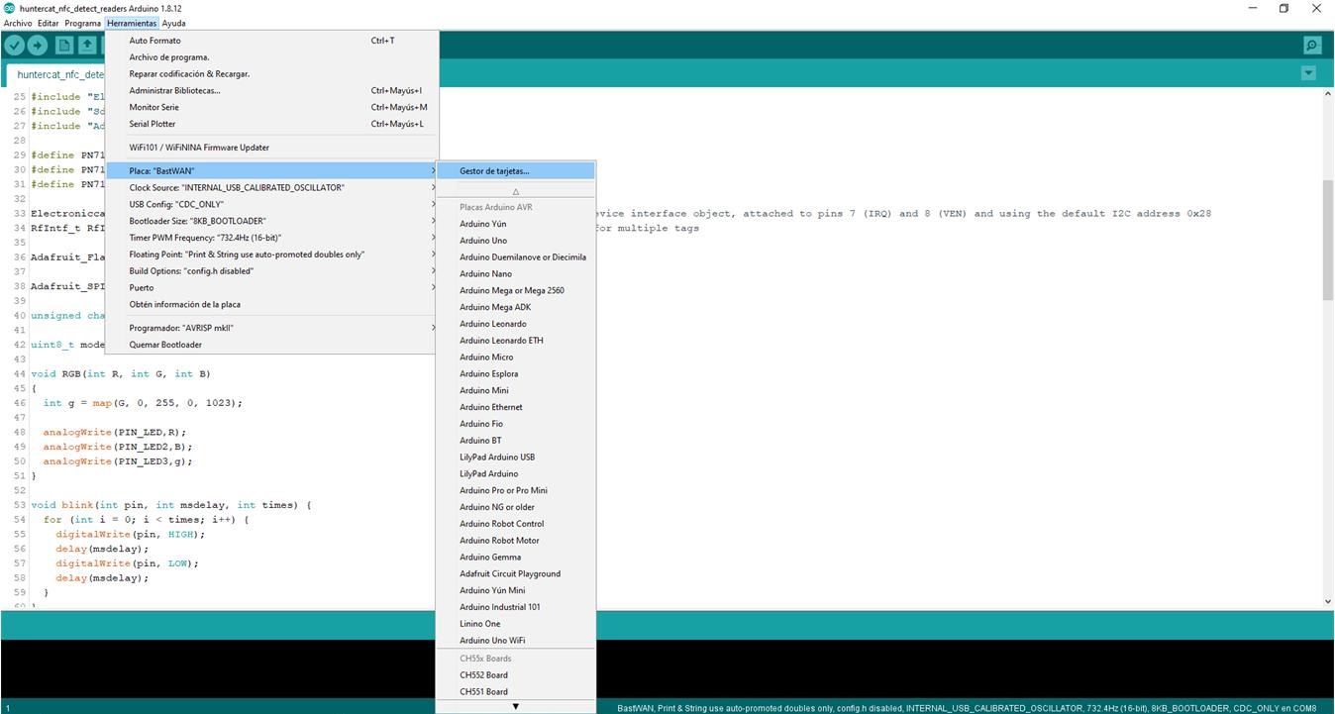Click the Open sketch up-arrow icon
The height and width of the screenshot is (714, 1335).
pyautogui.click(x=87, y=46)
